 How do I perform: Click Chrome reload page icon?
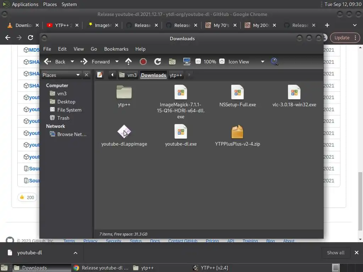[x=30, y=38]
